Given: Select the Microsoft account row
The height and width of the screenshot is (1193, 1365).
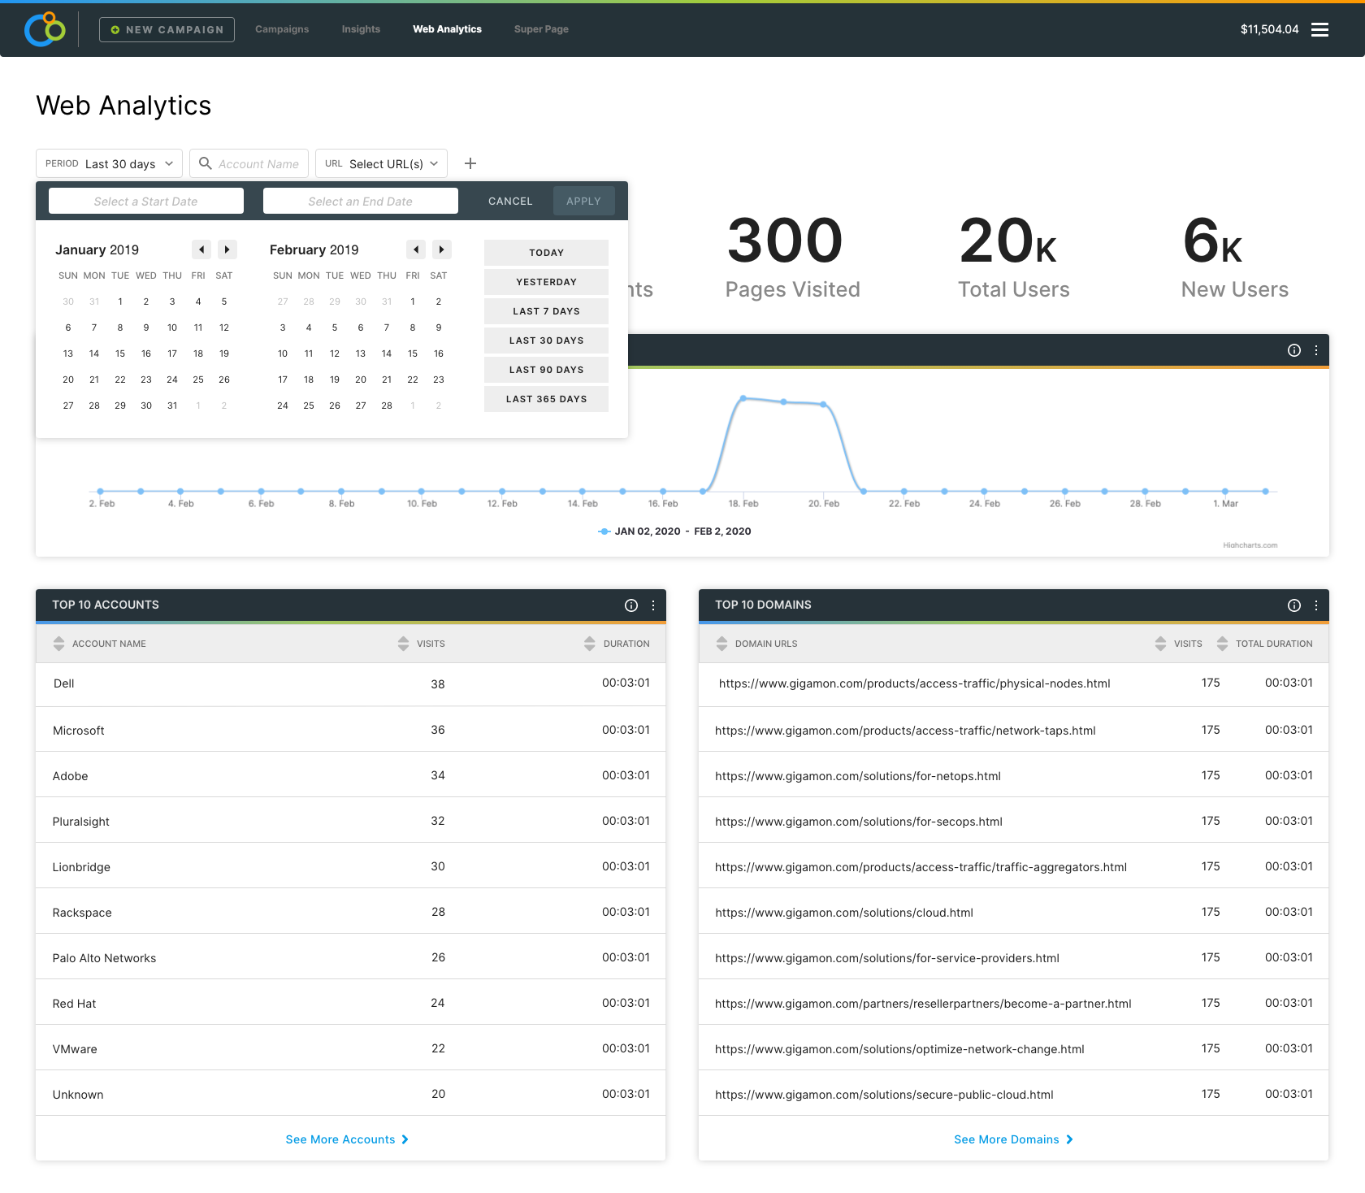Looking at the screenshot, I should [351, 730].
